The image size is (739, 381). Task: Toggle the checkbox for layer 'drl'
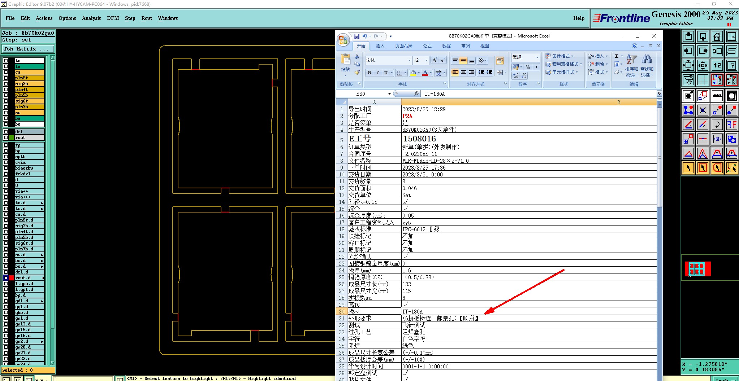click(6, 132)
